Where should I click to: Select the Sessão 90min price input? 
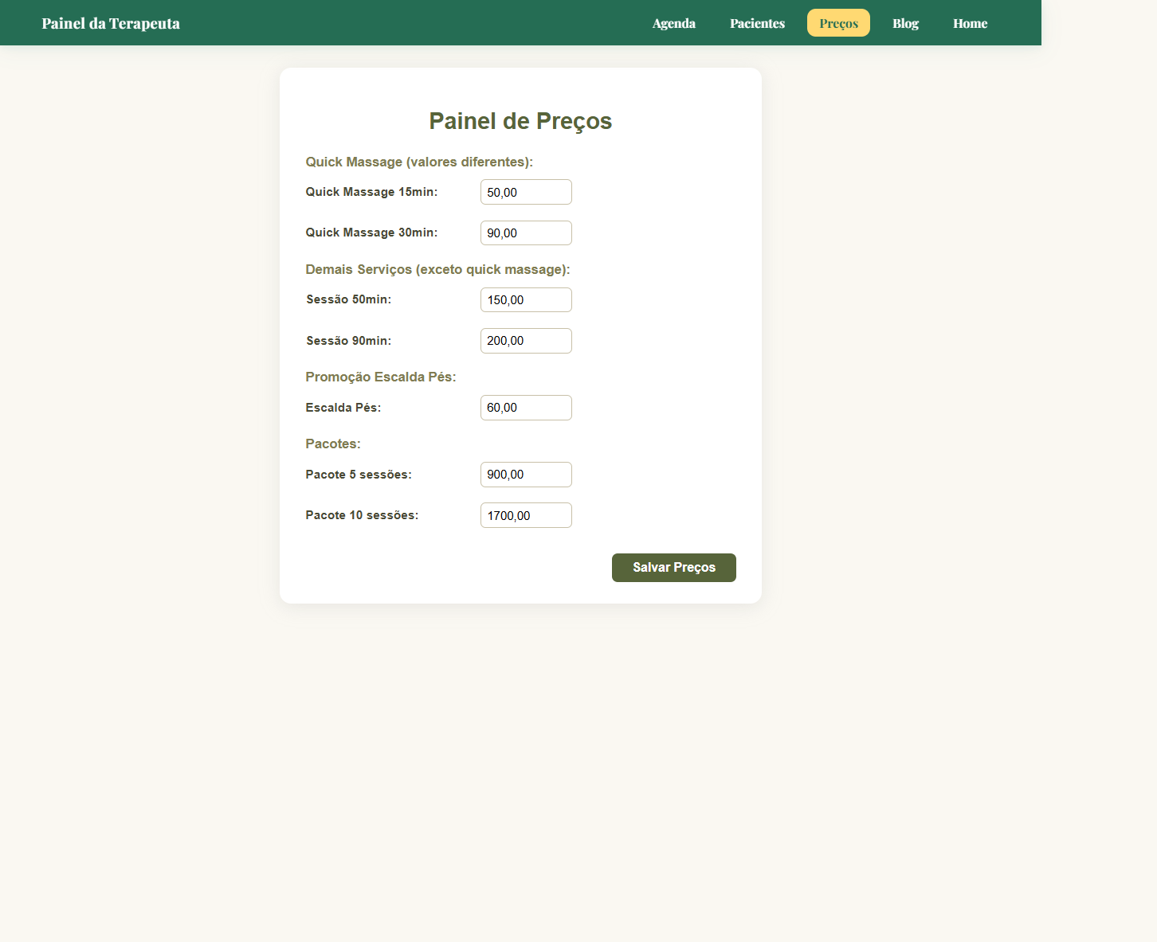(526, 341)
